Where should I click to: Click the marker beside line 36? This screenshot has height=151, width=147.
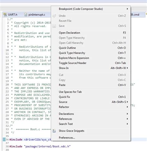coord(4,140)
